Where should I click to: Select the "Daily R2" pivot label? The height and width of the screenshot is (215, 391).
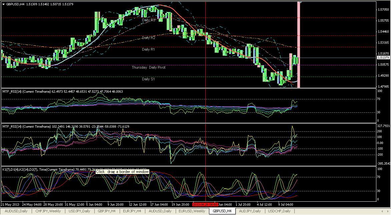(x=149, y=38)
